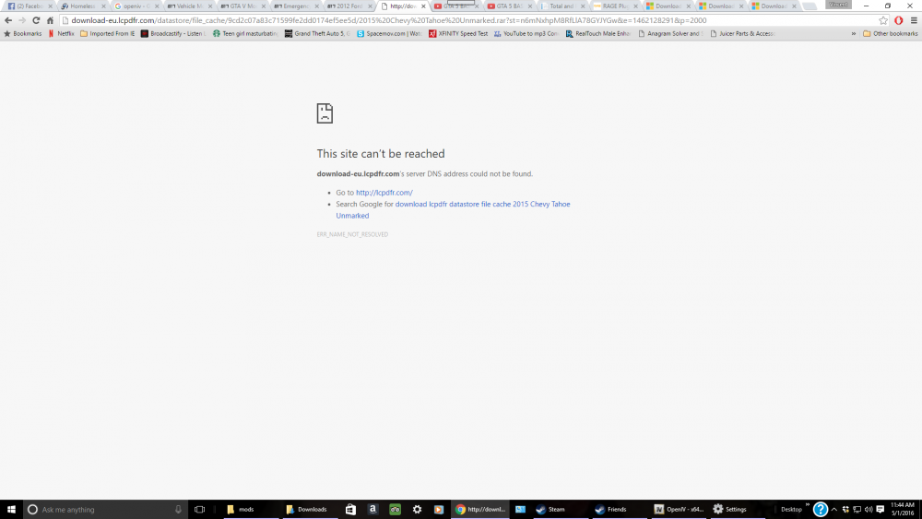Switch to the Vehicle M tab
The image size is (922, 519).
pyautogui.click(x=189, y=6)
